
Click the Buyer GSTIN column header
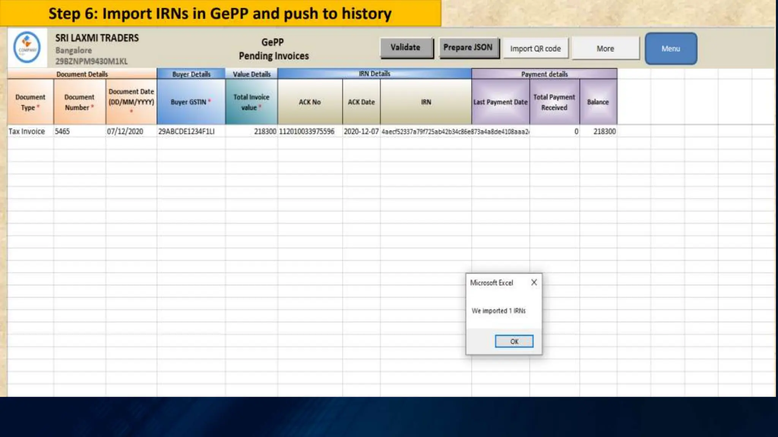pos(190,102)
